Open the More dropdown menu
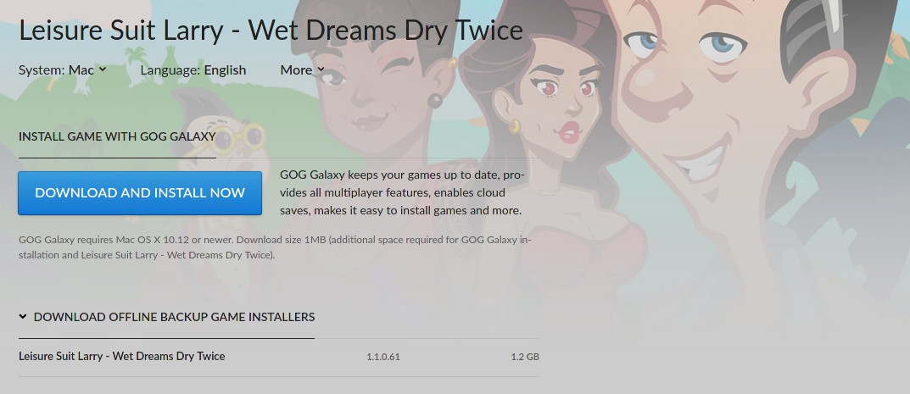The image size is (910, 394). click(303, 70)
